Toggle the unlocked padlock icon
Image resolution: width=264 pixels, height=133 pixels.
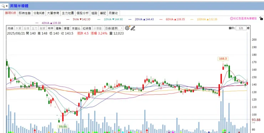click(x=261, y=18)
